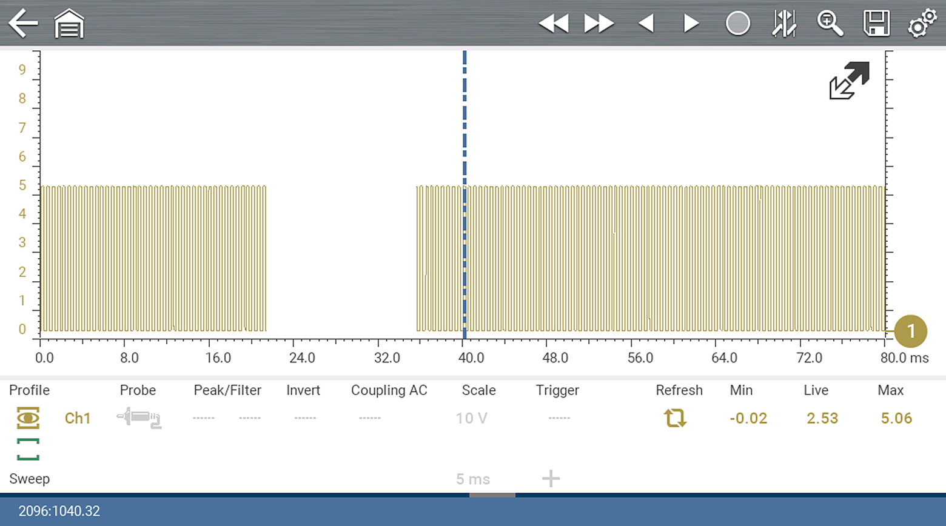Click the fast rewind double-arrow button
The width and height of the screenshot is (946, 526).
click(553, 24)
